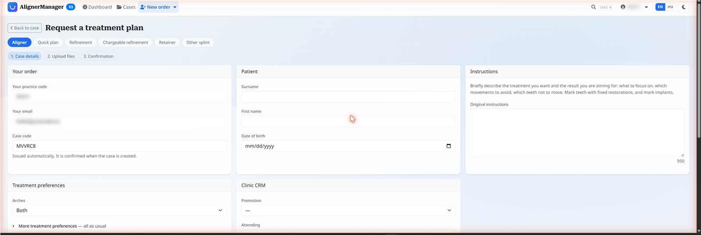
Task: Go to step 1. Case details
Action: [x=25, y=56]
